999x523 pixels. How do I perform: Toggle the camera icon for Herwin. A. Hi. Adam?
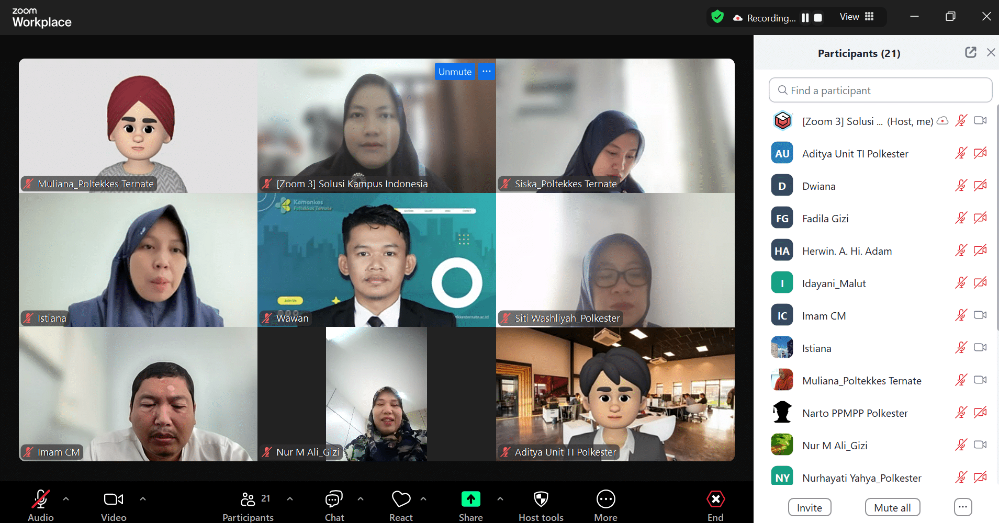pyautogui.click(x=980, y=251)
